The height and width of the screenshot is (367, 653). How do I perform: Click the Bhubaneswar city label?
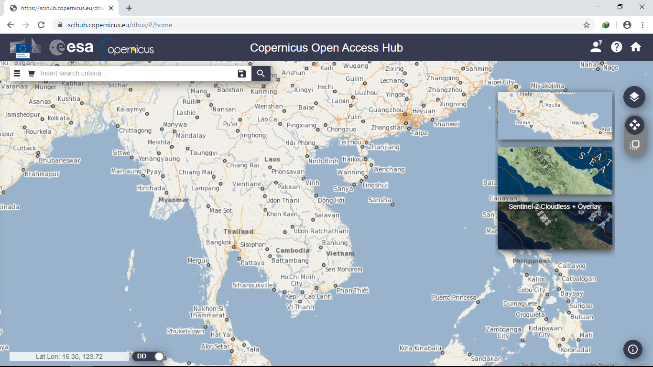coord(60,161)
